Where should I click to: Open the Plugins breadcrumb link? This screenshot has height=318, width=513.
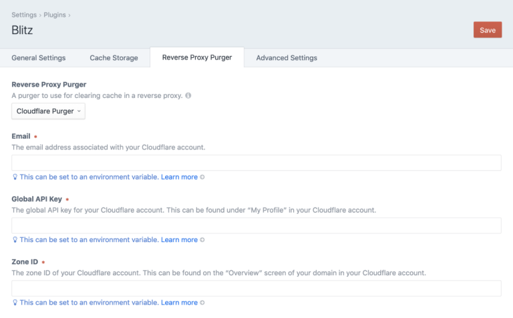point(55,15)
